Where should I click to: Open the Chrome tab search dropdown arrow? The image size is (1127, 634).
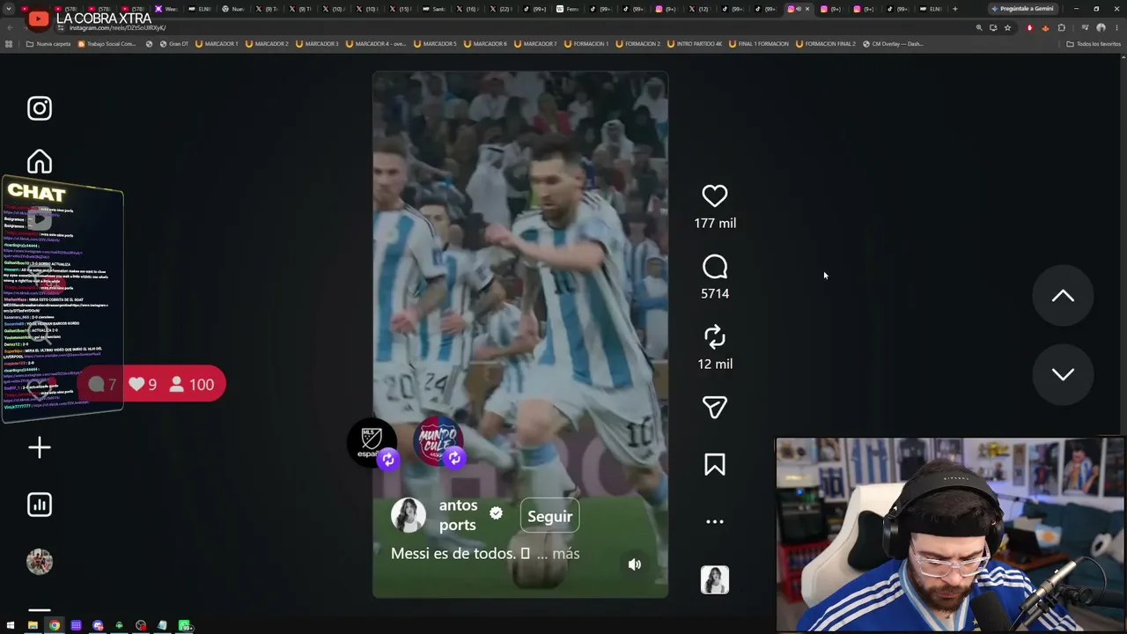click(11, 9)
